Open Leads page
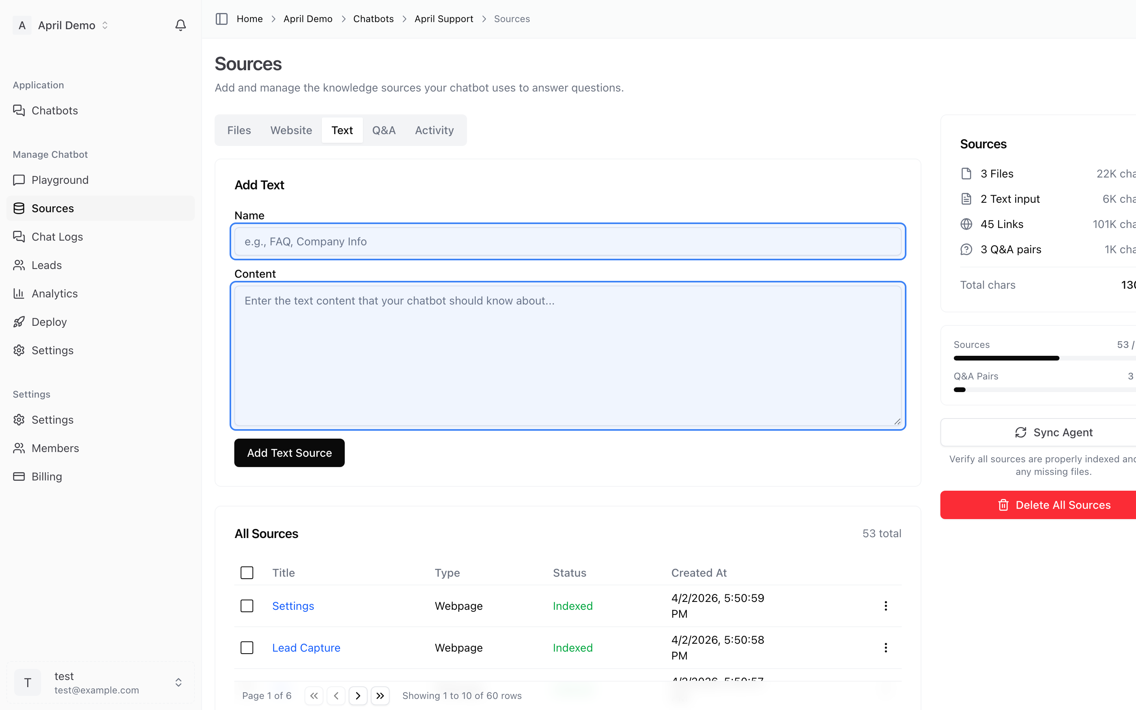Image resolution: width=1136 pixels, height=710 pixels. click(101, 265)
